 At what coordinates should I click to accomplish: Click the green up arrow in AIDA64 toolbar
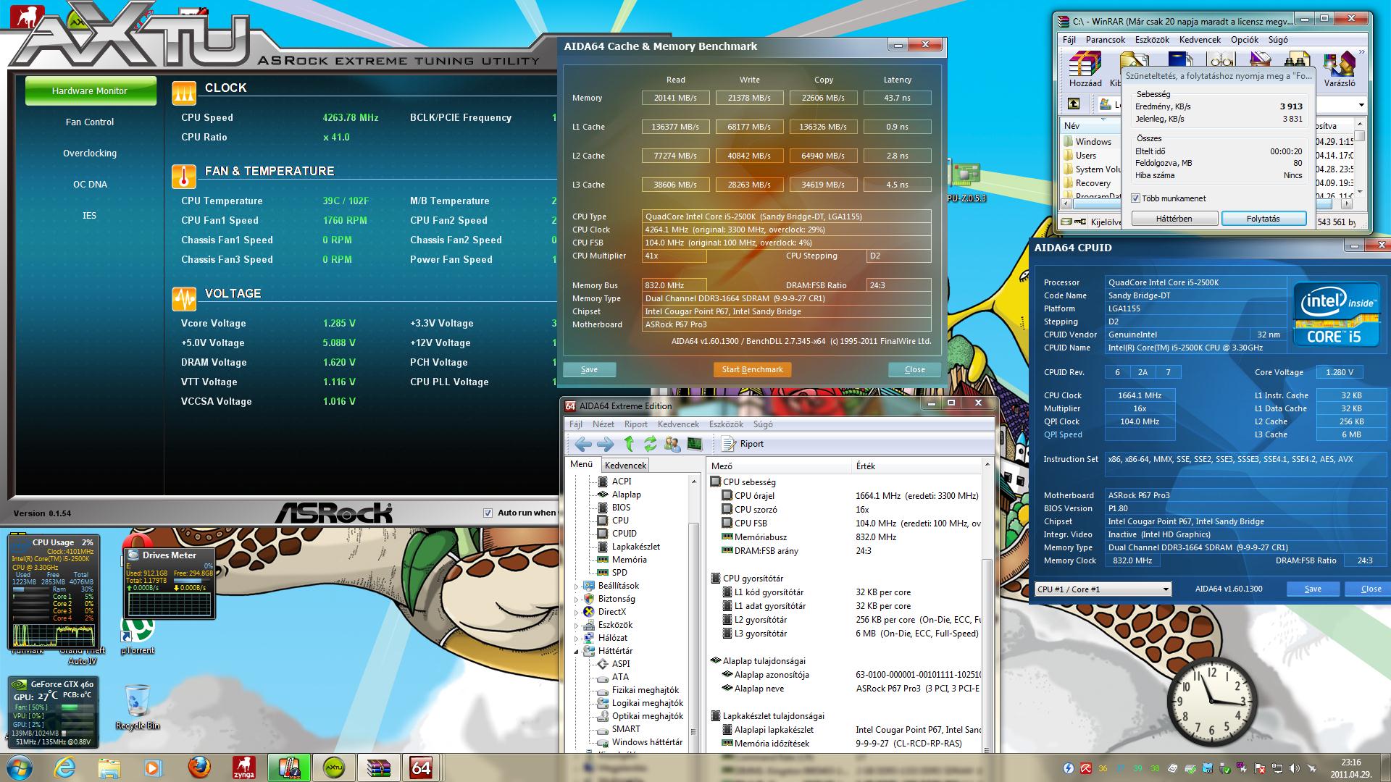click(x=629, y=444)
